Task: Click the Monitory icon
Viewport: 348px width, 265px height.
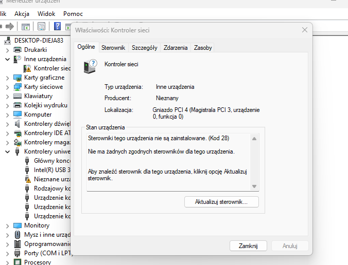Action: pos(18,225)
